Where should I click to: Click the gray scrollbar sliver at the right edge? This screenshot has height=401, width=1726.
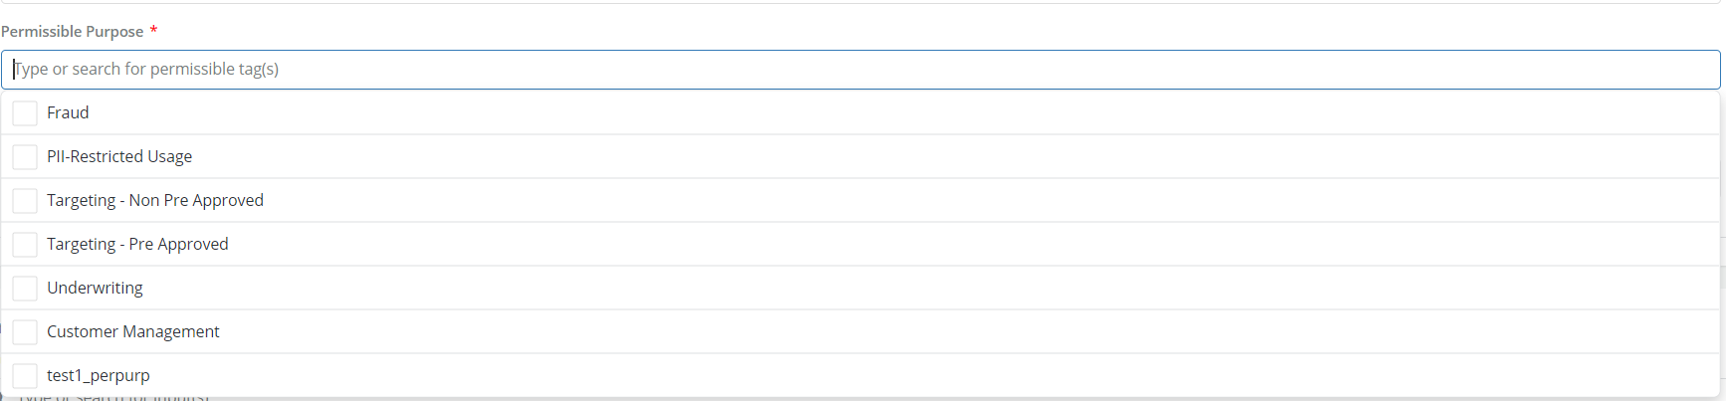click(x=1723, y=277)
